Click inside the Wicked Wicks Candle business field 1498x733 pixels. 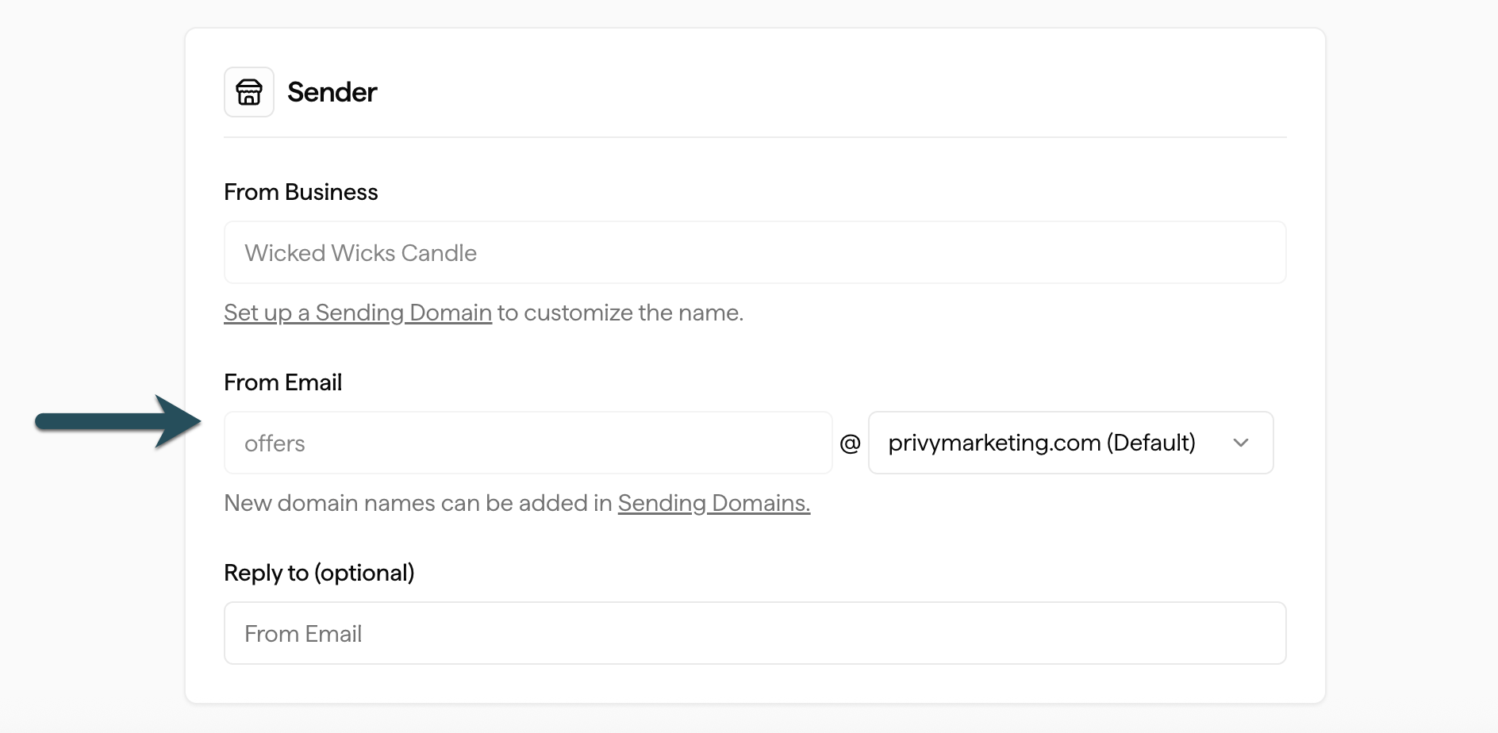coord(754,252)
